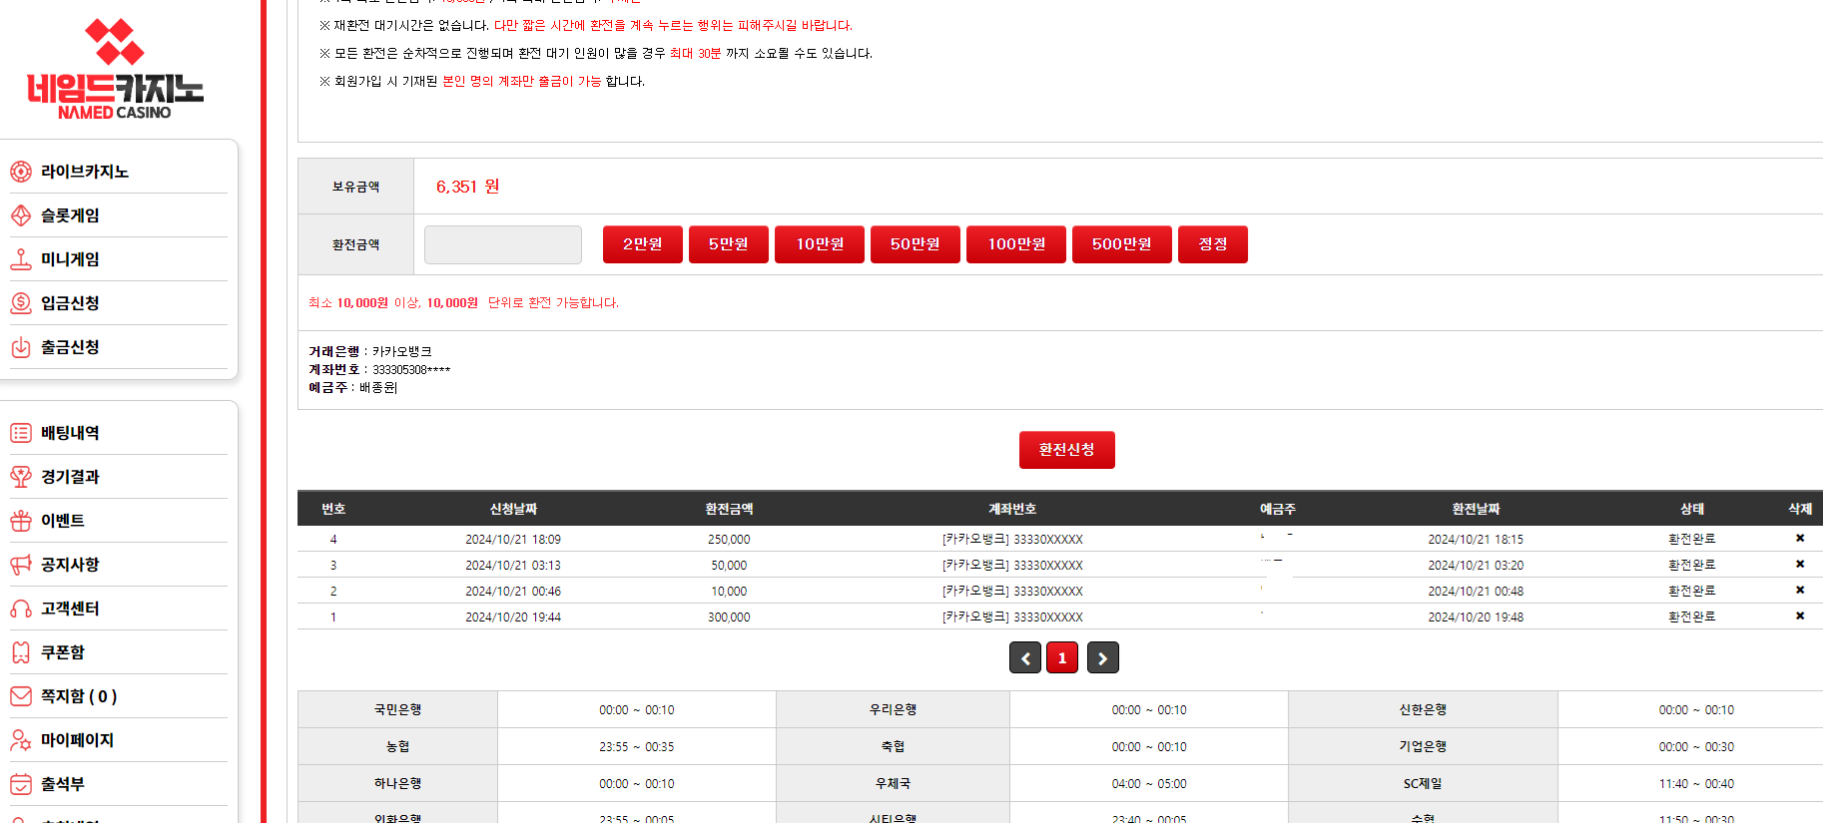Go to 입금신청 in the sidebar
The width and height of the screenshot is (1823, 823).
(69, 303)
